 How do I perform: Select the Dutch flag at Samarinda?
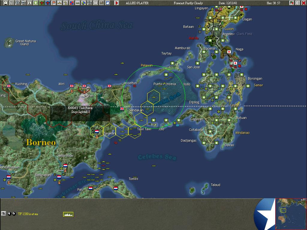[65, 165]
